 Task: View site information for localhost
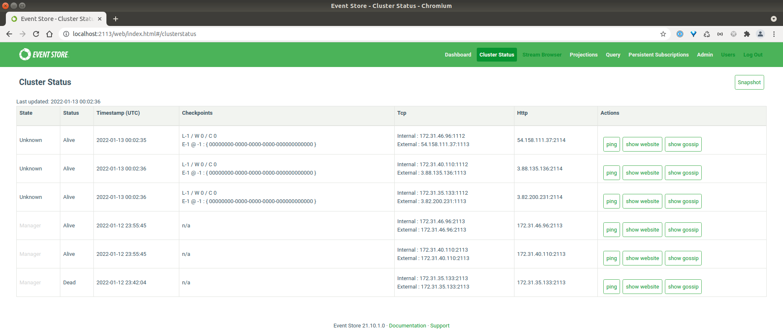click(x=66, y=34)
